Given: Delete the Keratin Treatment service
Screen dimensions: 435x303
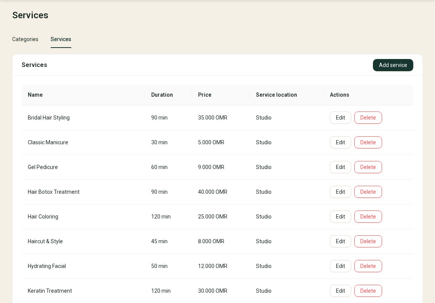Looking at the screenshot, I should 368,291.
